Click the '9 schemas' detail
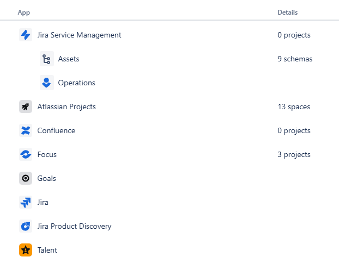 point(295,59)
